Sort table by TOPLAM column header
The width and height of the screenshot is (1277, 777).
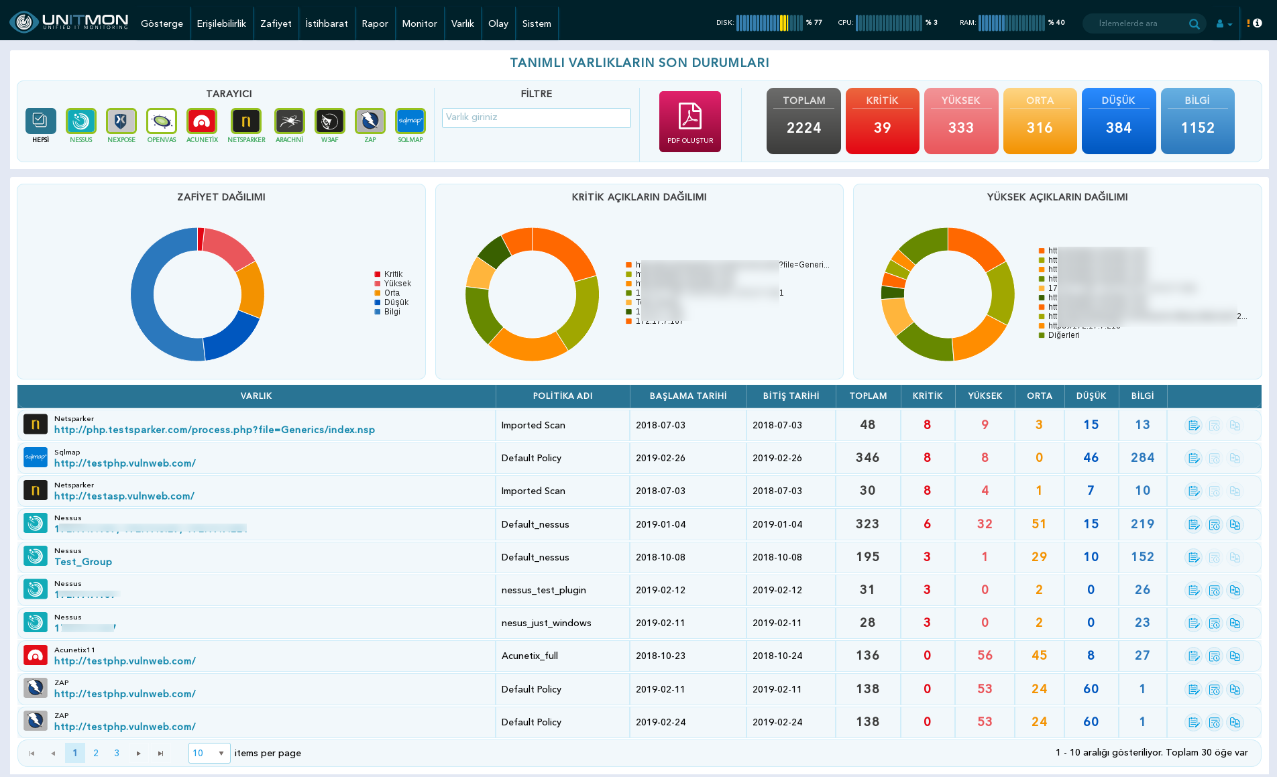(x=868, y=396)
